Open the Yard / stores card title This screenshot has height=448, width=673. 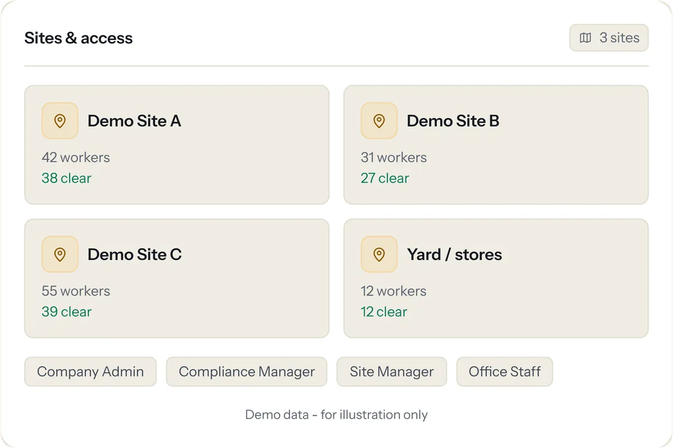point(454,255)
